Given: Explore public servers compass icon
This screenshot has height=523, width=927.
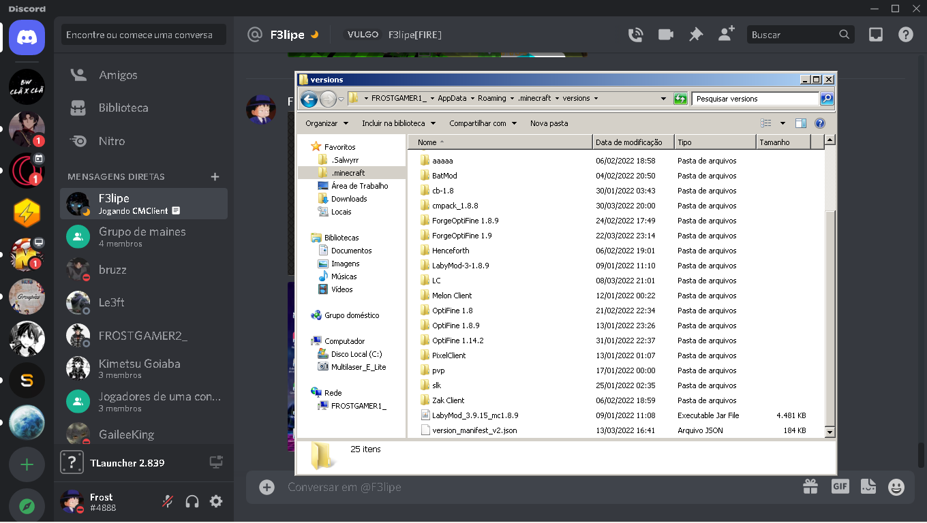Looking at the screenshot, I should pyautogui.click(x=27, y=506).
